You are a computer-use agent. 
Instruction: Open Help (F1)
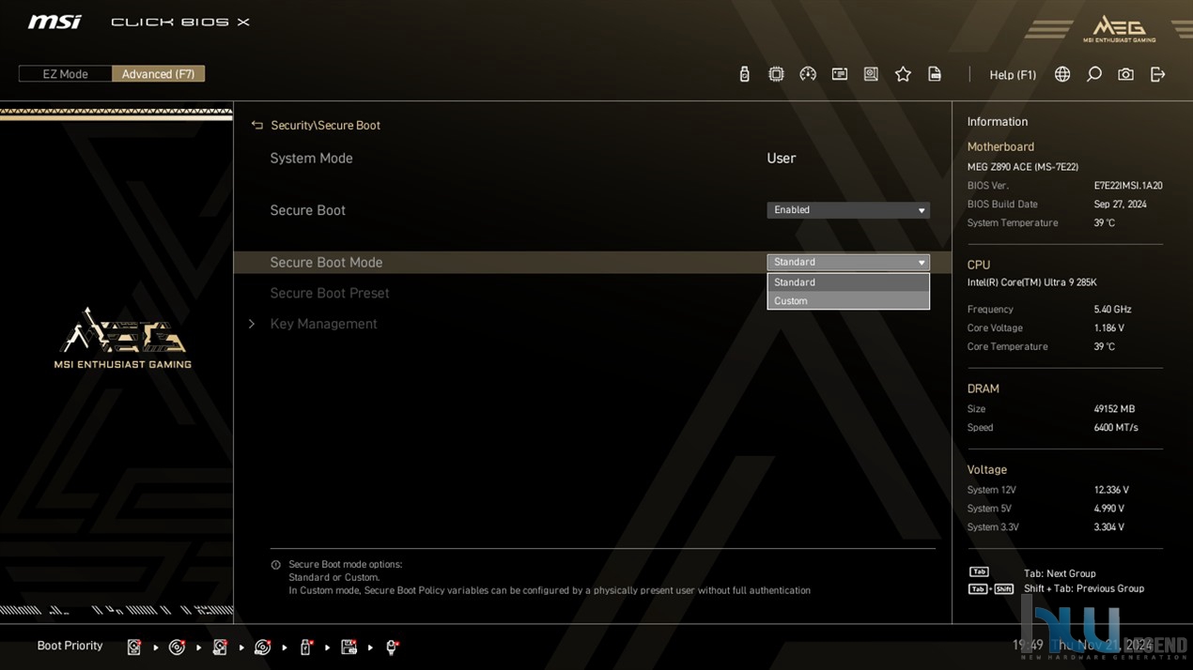coord(1013,75)
